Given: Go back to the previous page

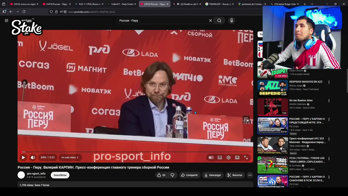Looking at the screenshot, I should pyautogui.click(x=11, y=12).
